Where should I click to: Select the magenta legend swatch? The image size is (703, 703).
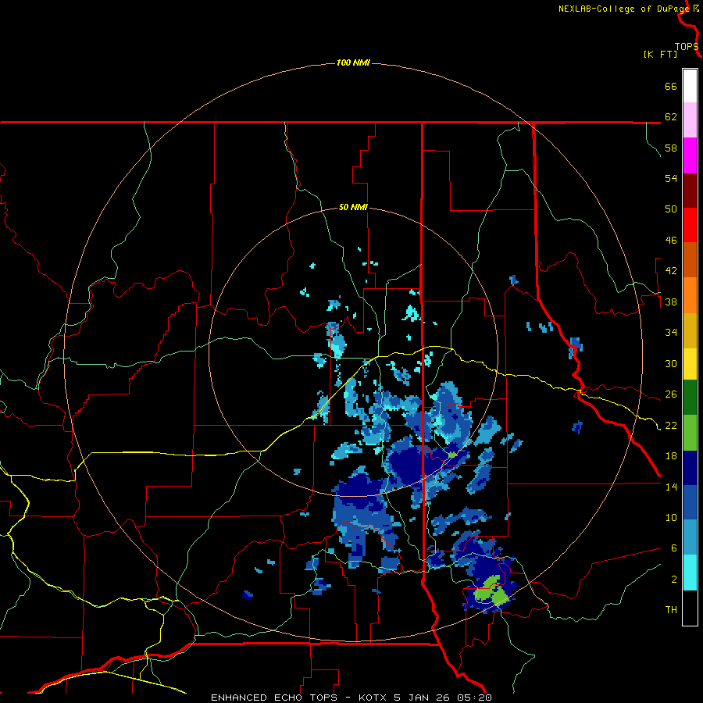pyautogui.click(x=690, y=155)
